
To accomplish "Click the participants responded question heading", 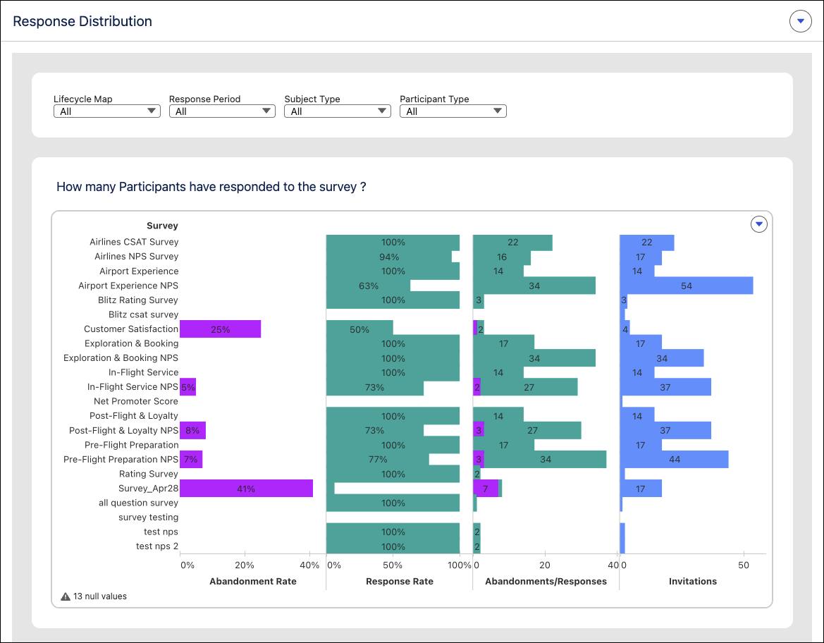I will click(211, 187).
